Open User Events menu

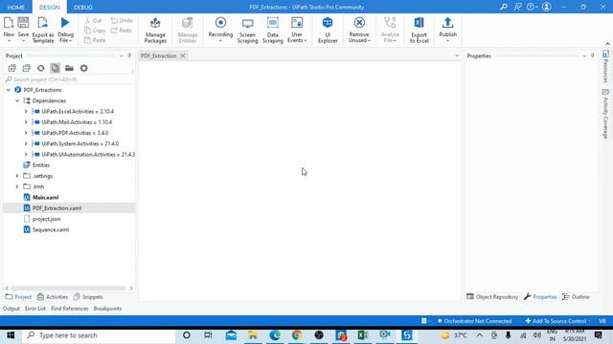297,30
